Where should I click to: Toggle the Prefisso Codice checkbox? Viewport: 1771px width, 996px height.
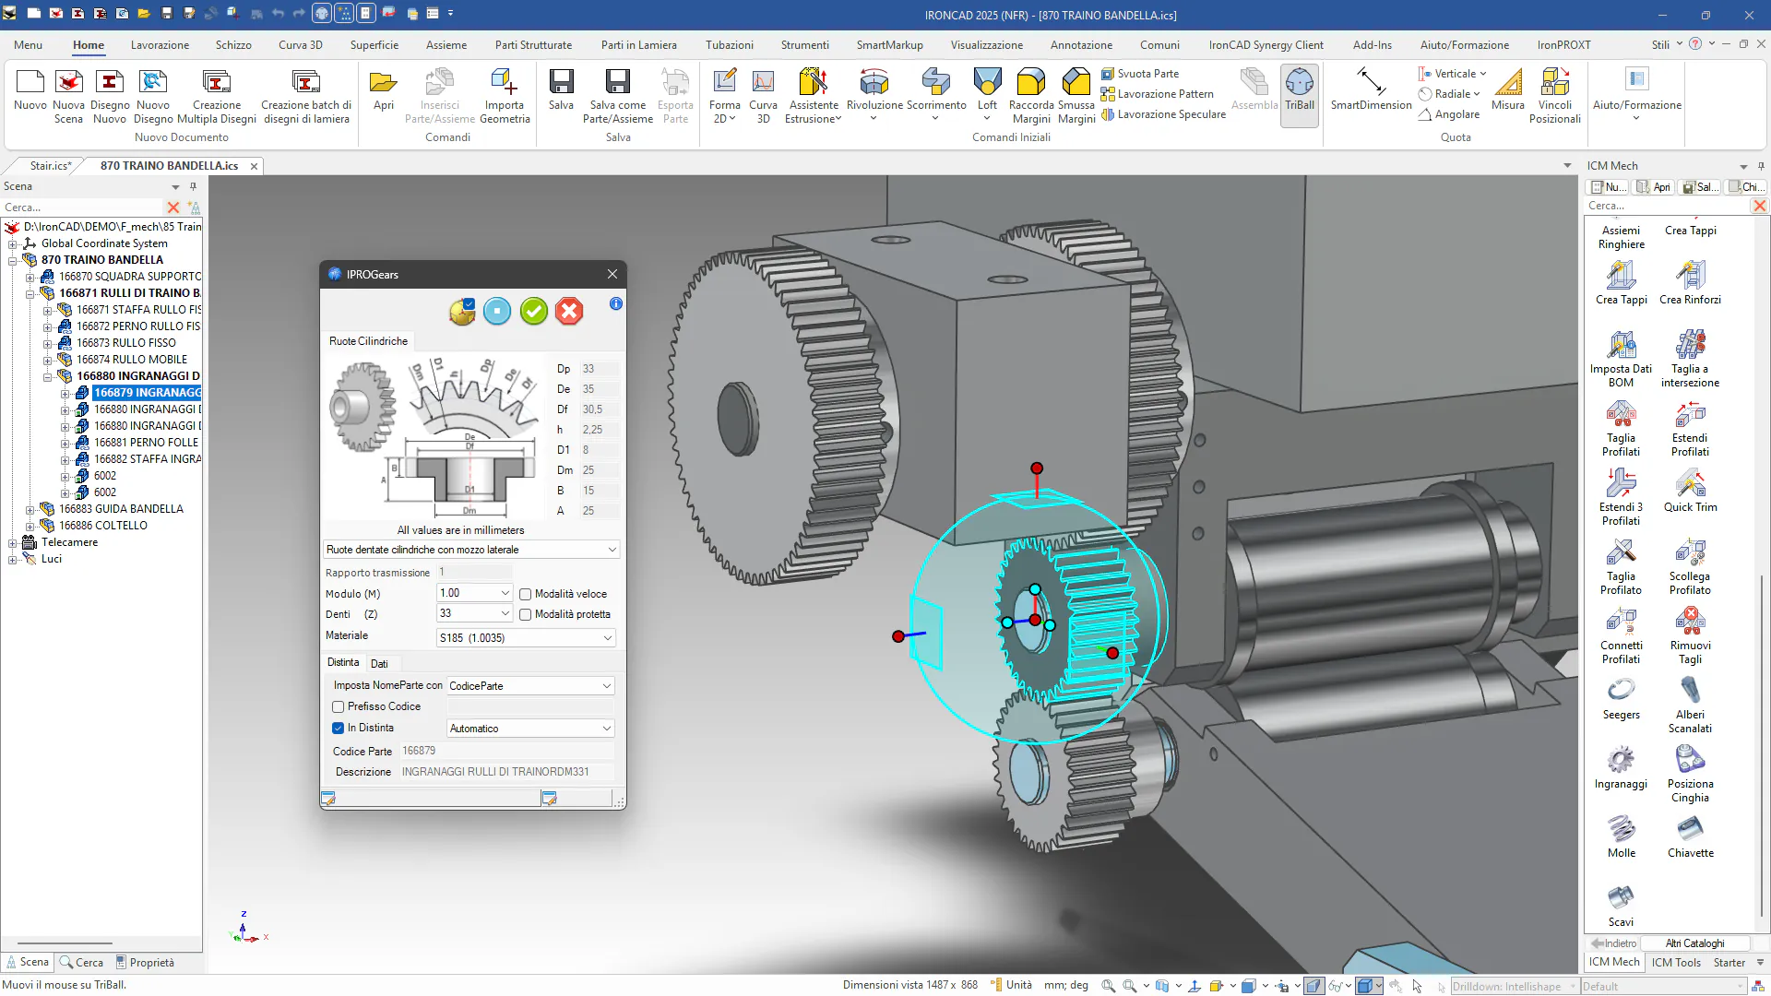[339, 707]
